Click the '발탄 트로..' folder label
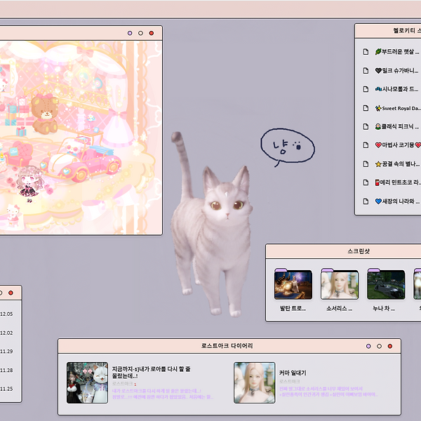Image resolution: width=421 pixels, height=421 pixels. pos(293,309)
